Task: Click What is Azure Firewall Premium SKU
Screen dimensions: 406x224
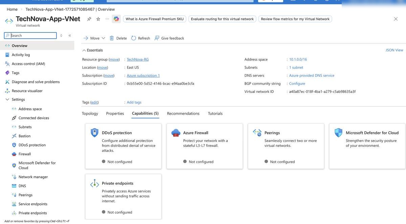Action: point(155,19)
